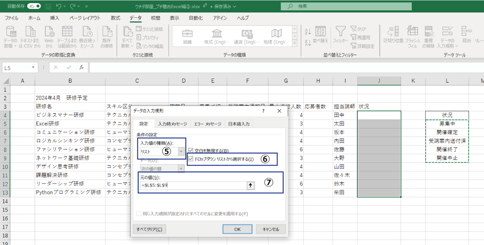Click the 並べ替え (Sort) icon
The width and height of the screenshot is (484, 245).
point(320,32)
